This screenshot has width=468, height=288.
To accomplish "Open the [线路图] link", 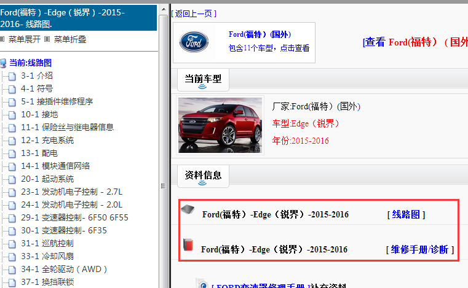I will pos(406,215).
